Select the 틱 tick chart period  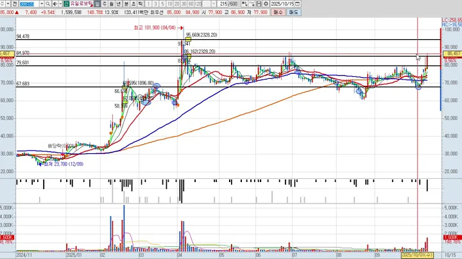point(141,4)
